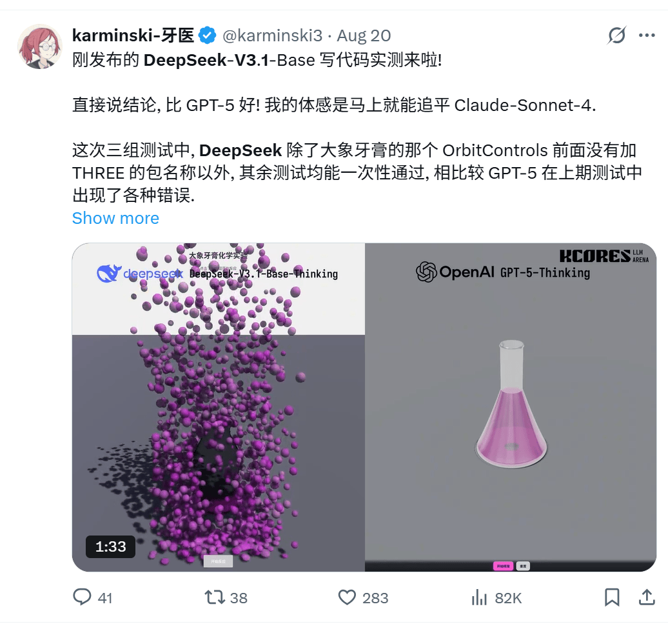The width and height of the screenshot is (668, 631).
Task: Click the Aug 20 timestamp link
Action: 364,35
